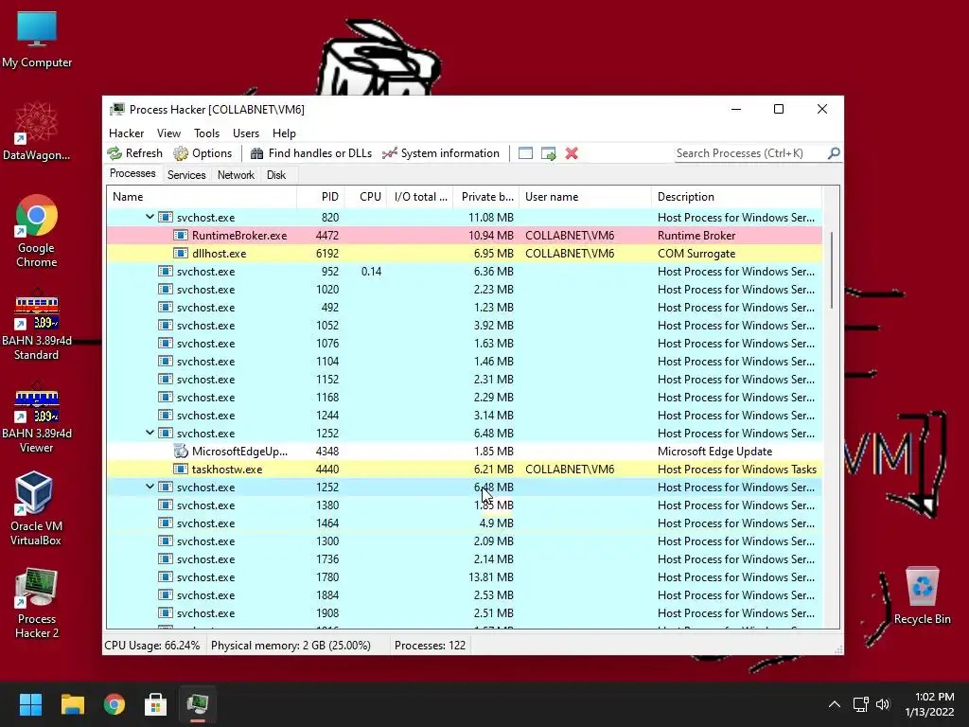Viewport: 969px width, 727px height.
Task: Select the dllhost.exe process icon
Action: (181, 253)
